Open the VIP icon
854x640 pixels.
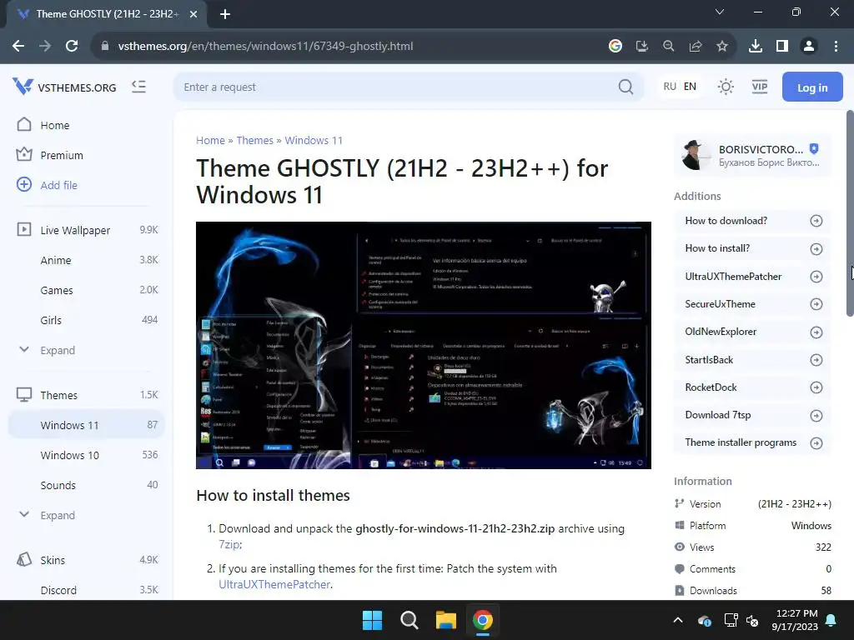(x=759, y=87)
